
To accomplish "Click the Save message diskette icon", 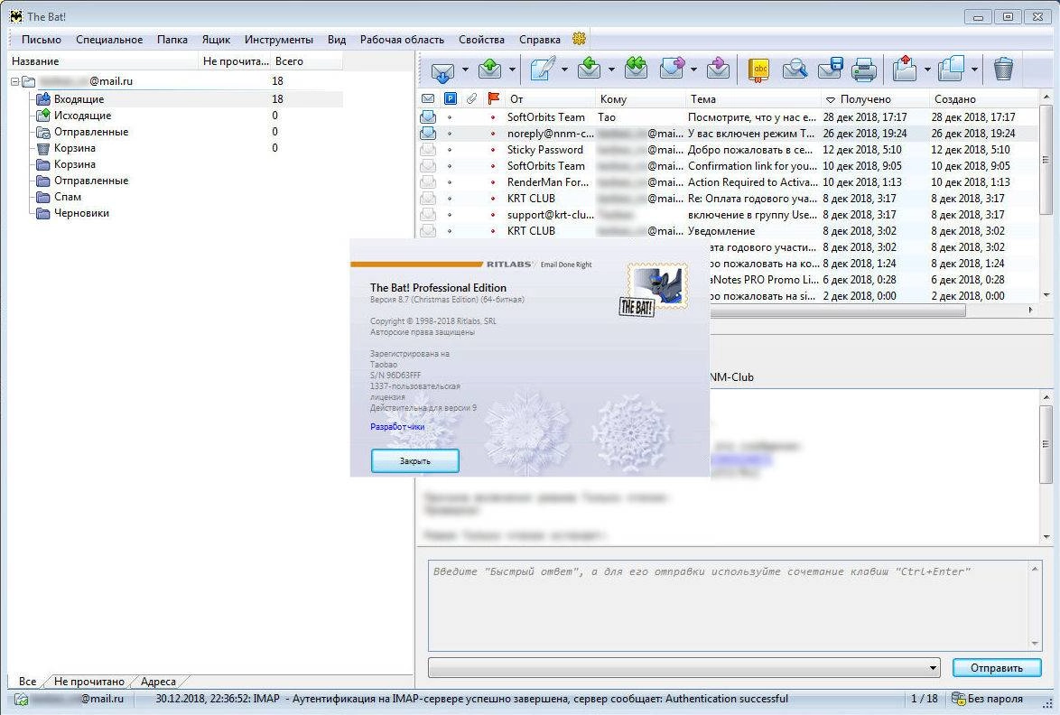I will click(830, 69).
